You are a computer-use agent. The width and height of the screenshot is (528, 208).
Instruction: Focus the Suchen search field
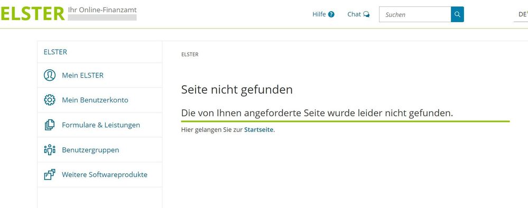[x=415, y=14]
